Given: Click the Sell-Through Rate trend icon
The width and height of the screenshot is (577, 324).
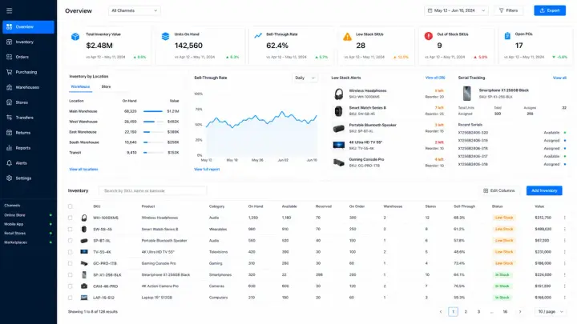Looking at the screenshot, I should [258, 36].
